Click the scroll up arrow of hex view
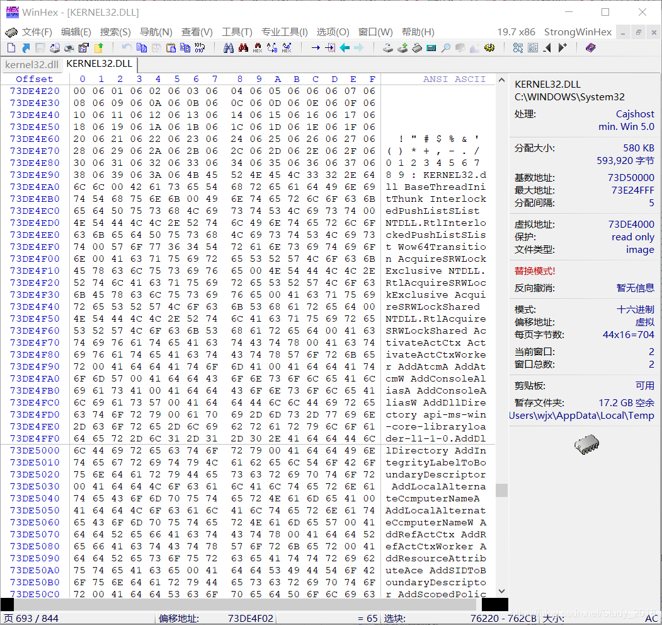Viewport: 662px width, 625px height. [501, 80]
